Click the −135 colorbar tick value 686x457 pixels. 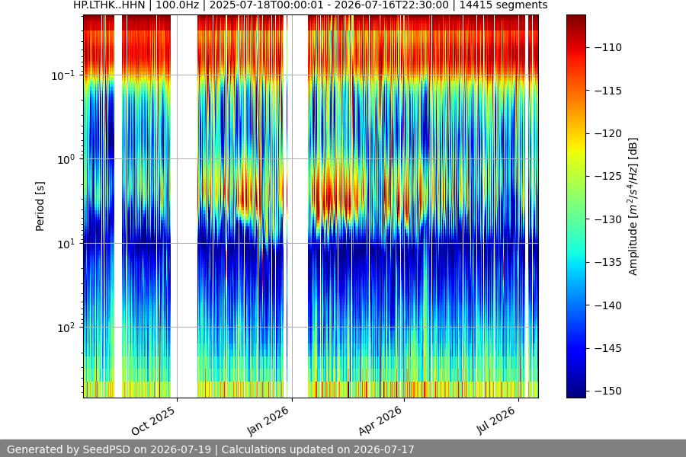608,262
